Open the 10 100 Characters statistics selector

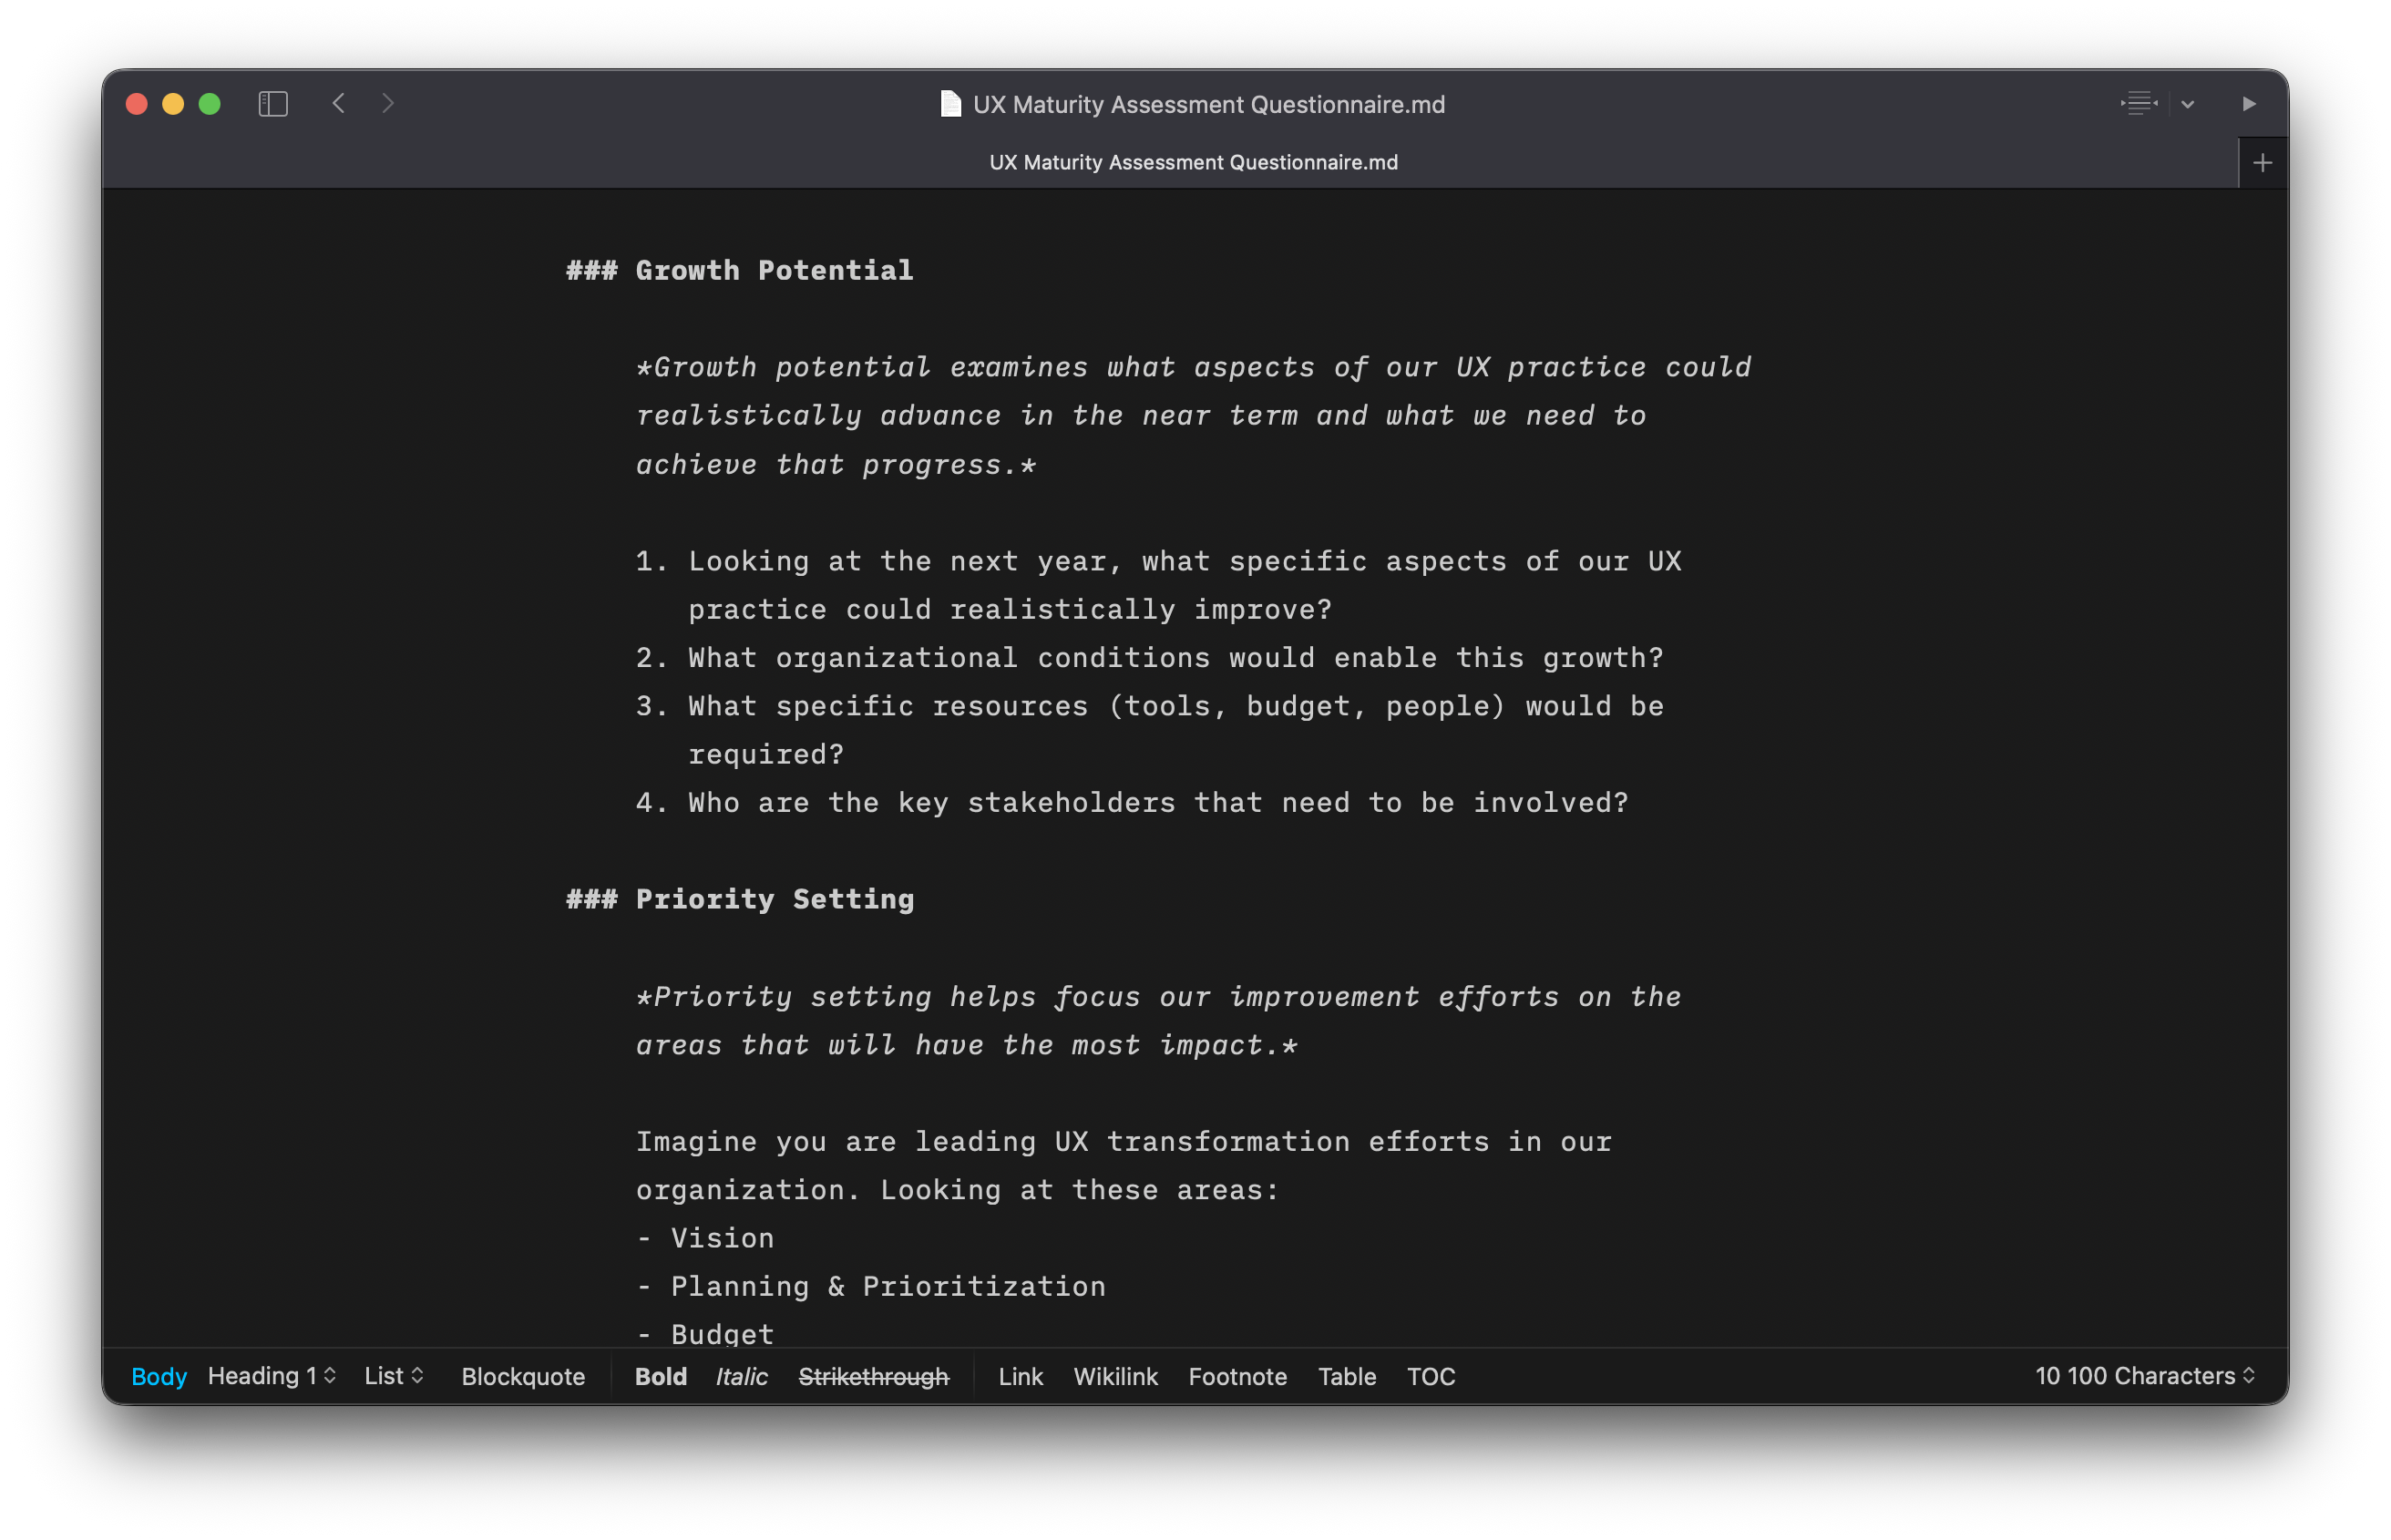pyautogui.click(x=2144, y=1376)
